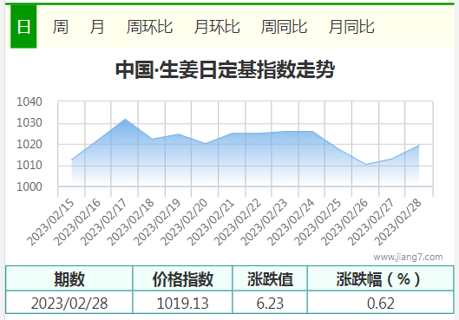459x320 pixels.
Task: Click the 2023/02/26 low point on chart
Action: [x=365, y=165]
